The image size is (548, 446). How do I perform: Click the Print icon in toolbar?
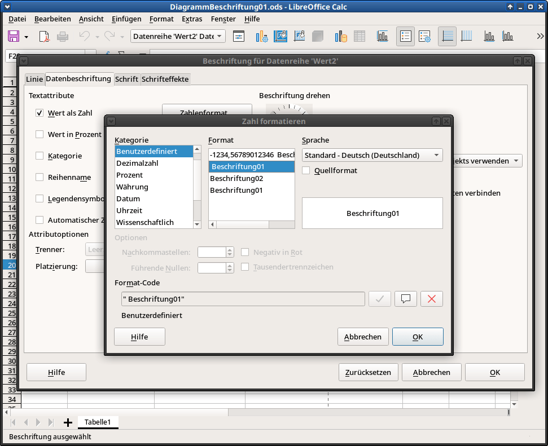[63, 36]
